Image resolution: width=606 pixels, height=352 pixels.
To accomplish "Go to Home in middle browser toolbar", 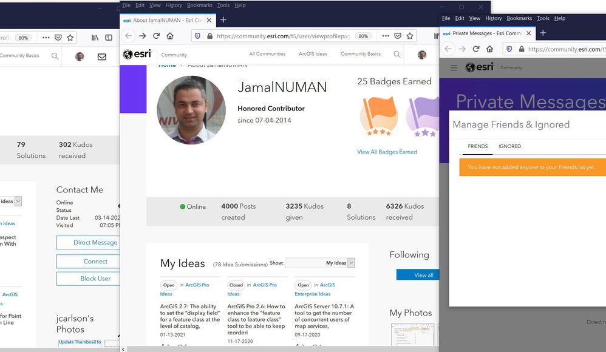I will click(x=169, y=36).
